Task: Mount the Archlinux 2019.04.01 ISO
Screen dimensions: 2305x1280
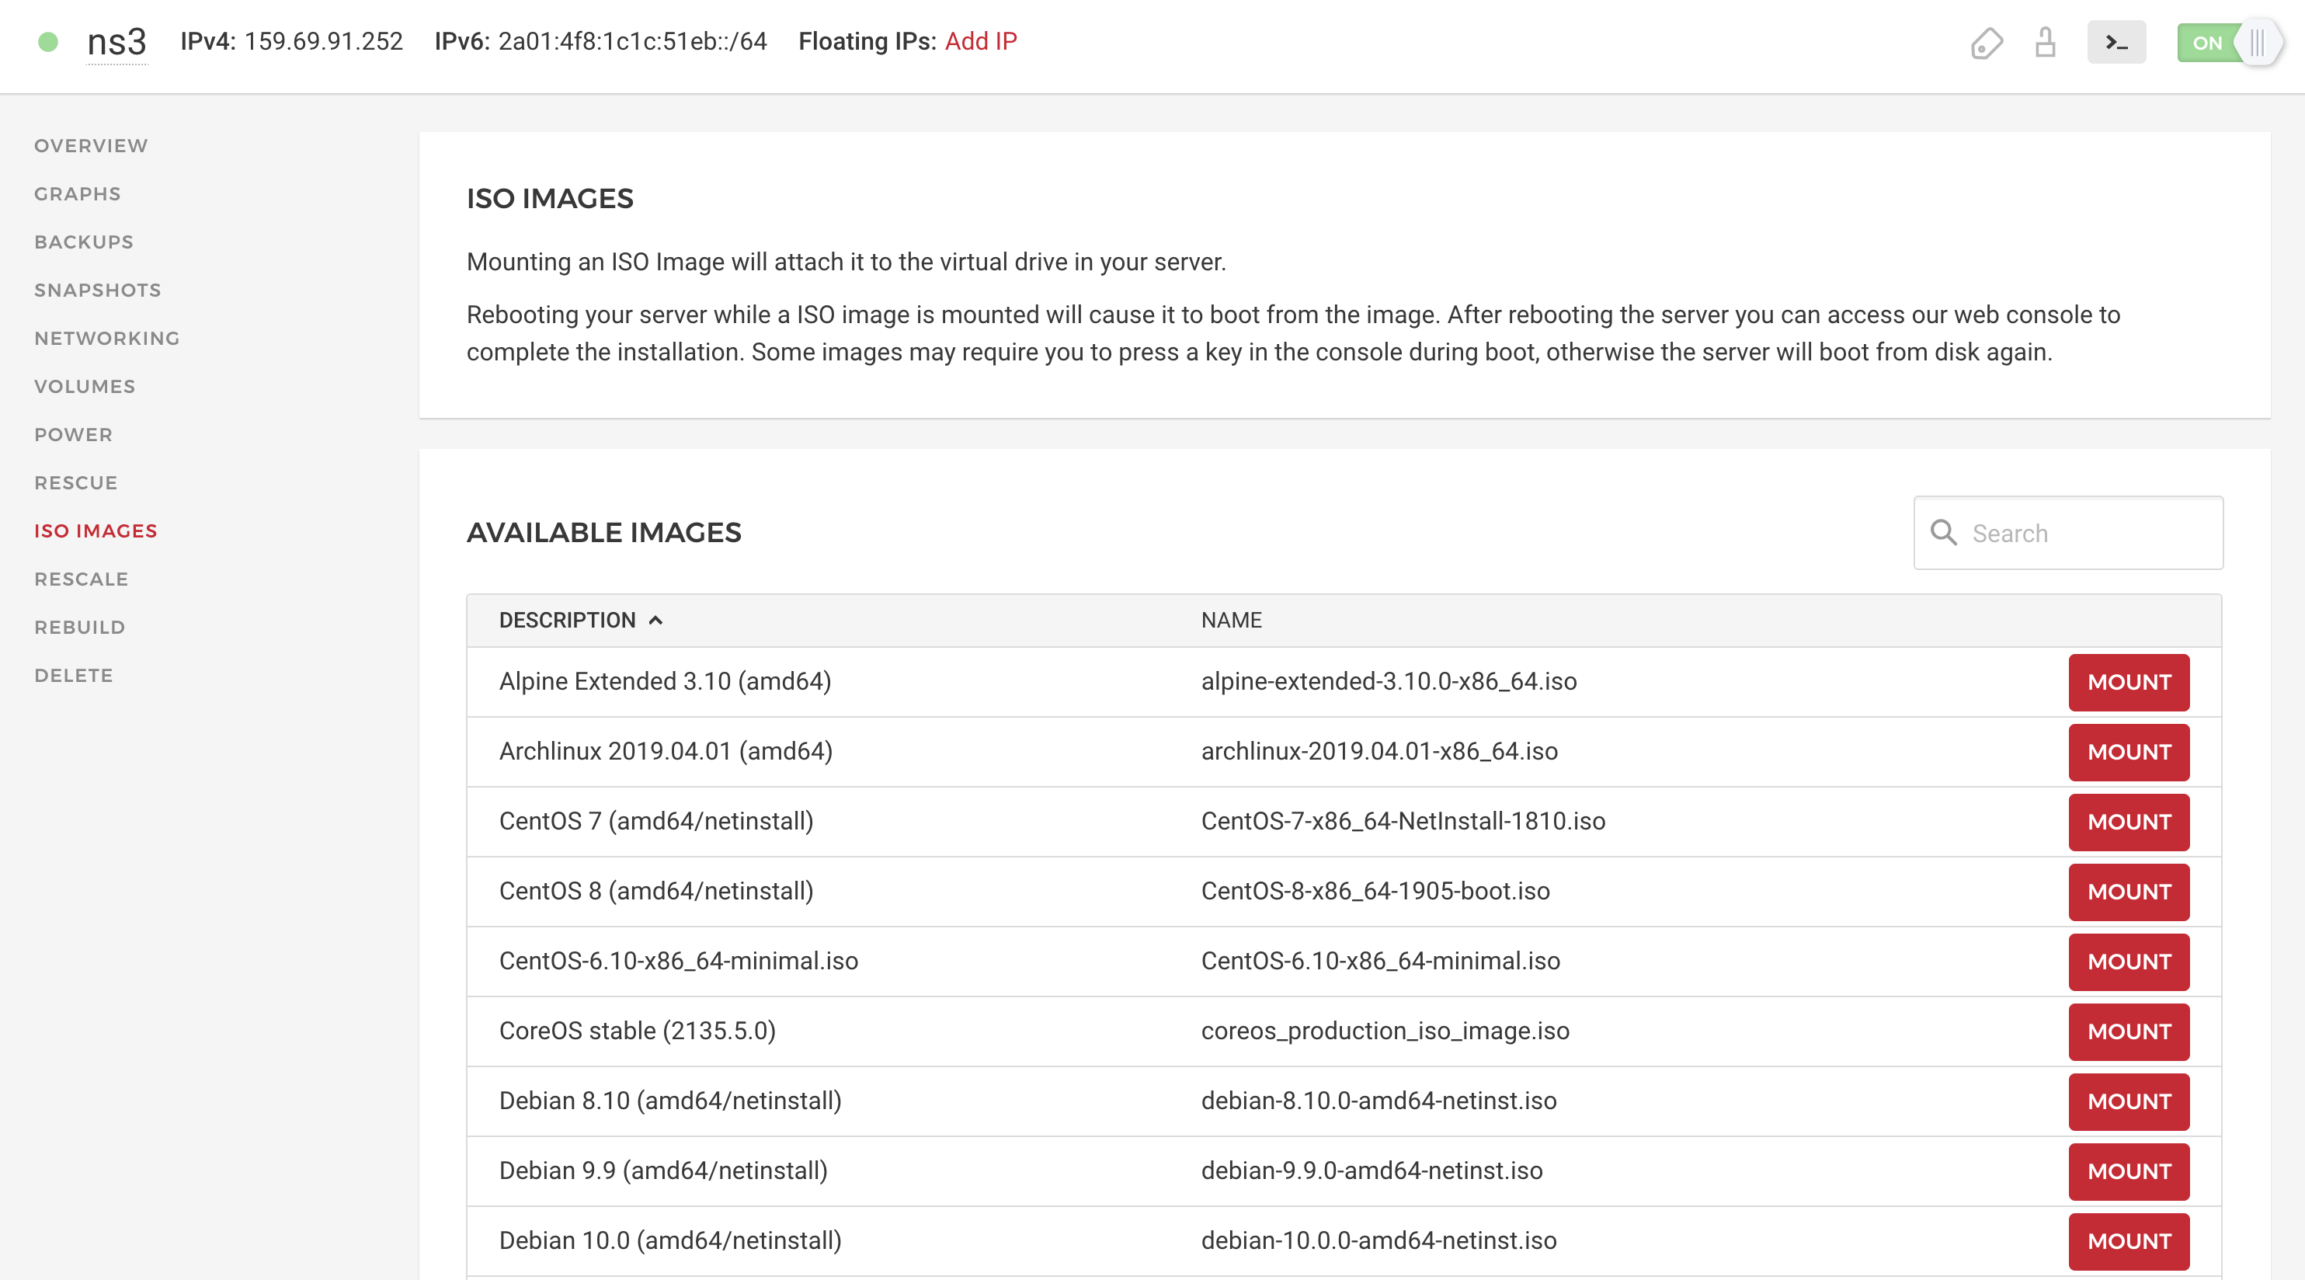Action: click(x=2128, y=752)
